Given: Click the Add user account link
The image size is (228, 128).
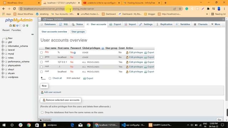Looking at the screenshot, I should [x=52, y=92].
